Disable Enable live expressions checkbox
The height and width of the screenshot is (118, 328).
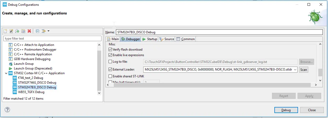click(x=110, y=55)
